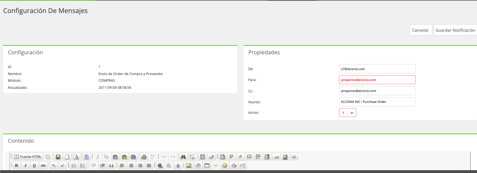Click the Save floppy disk icon
The height and width of the screenshot is (173, 477).
[x=58, y=156]
